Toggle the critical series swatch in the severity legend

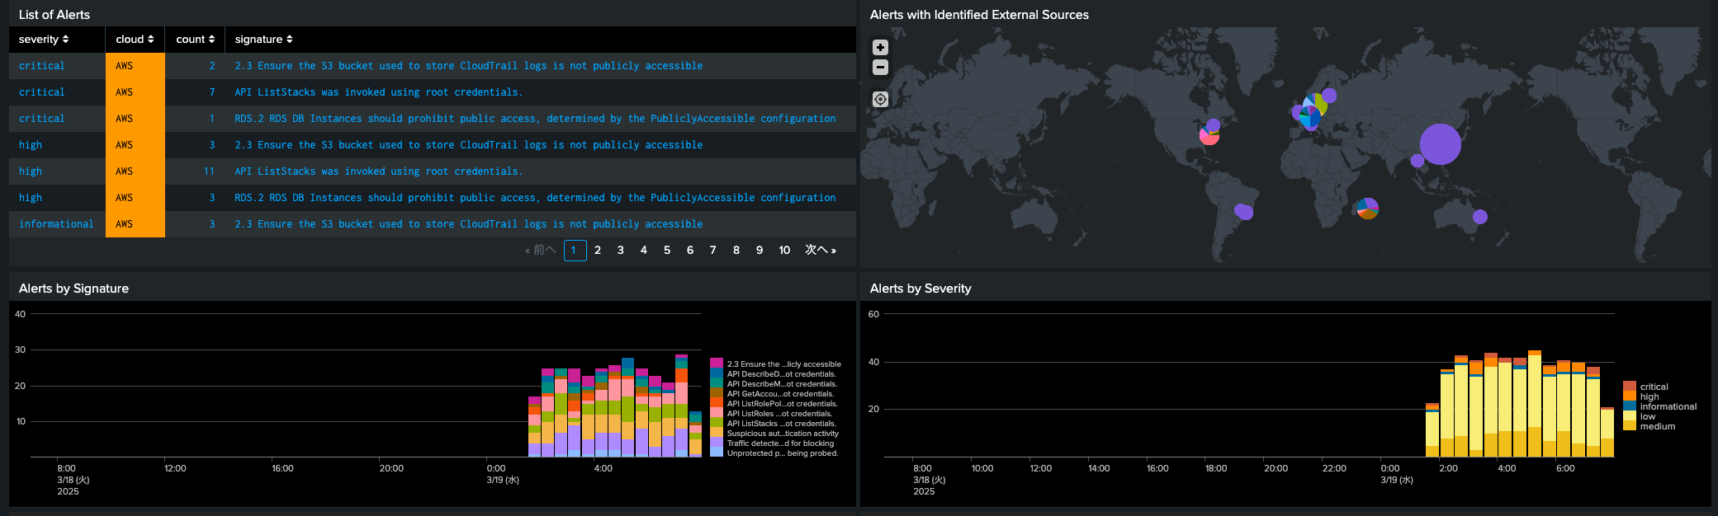(1629, 387)
